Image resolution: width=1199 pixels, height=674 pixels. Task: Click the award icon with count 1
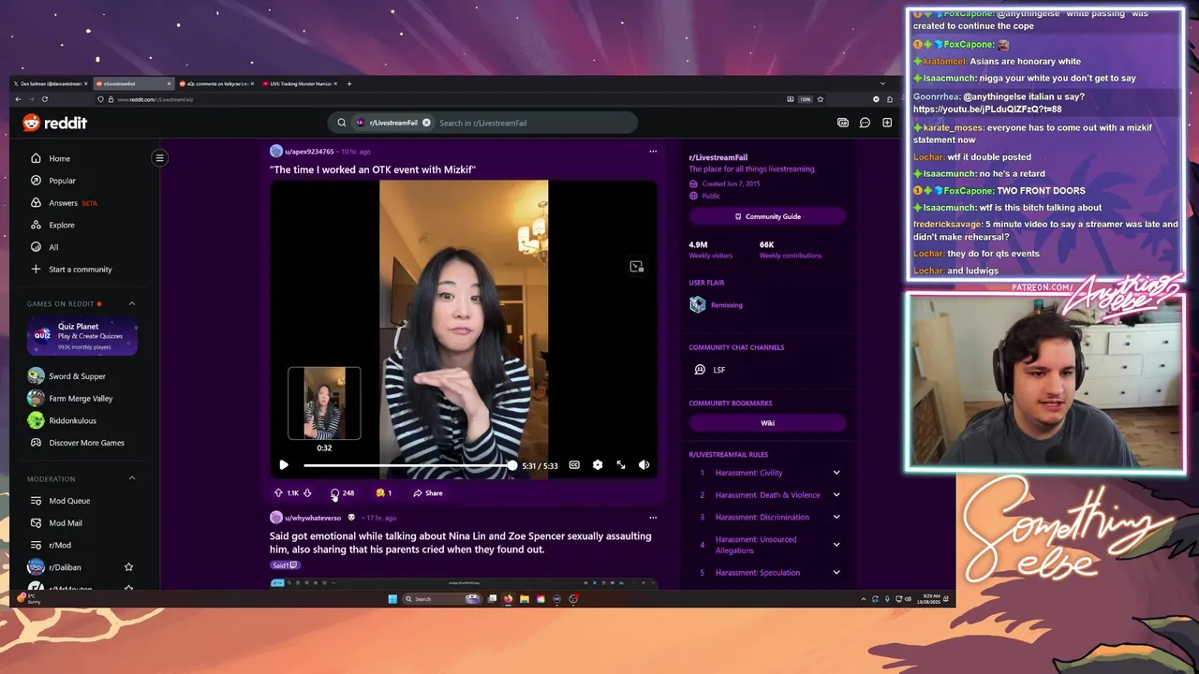tap(384, 493)
